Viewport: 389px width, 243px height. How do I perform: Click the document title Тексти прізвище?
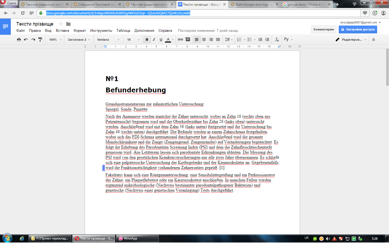pyautogui.click(x=35, y=24)
